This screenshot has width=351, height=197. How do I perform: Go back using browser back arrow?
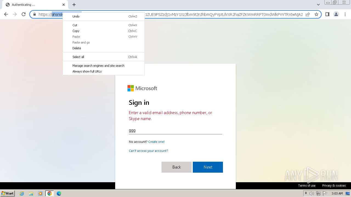point(6,15)
